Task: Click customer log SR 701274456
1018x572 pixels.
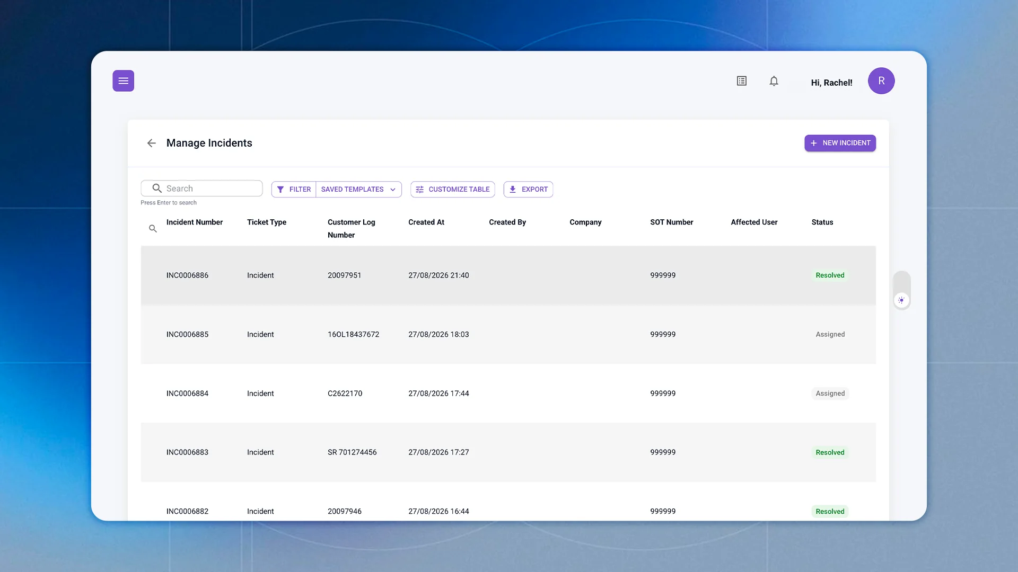Action: click(352, 452)
